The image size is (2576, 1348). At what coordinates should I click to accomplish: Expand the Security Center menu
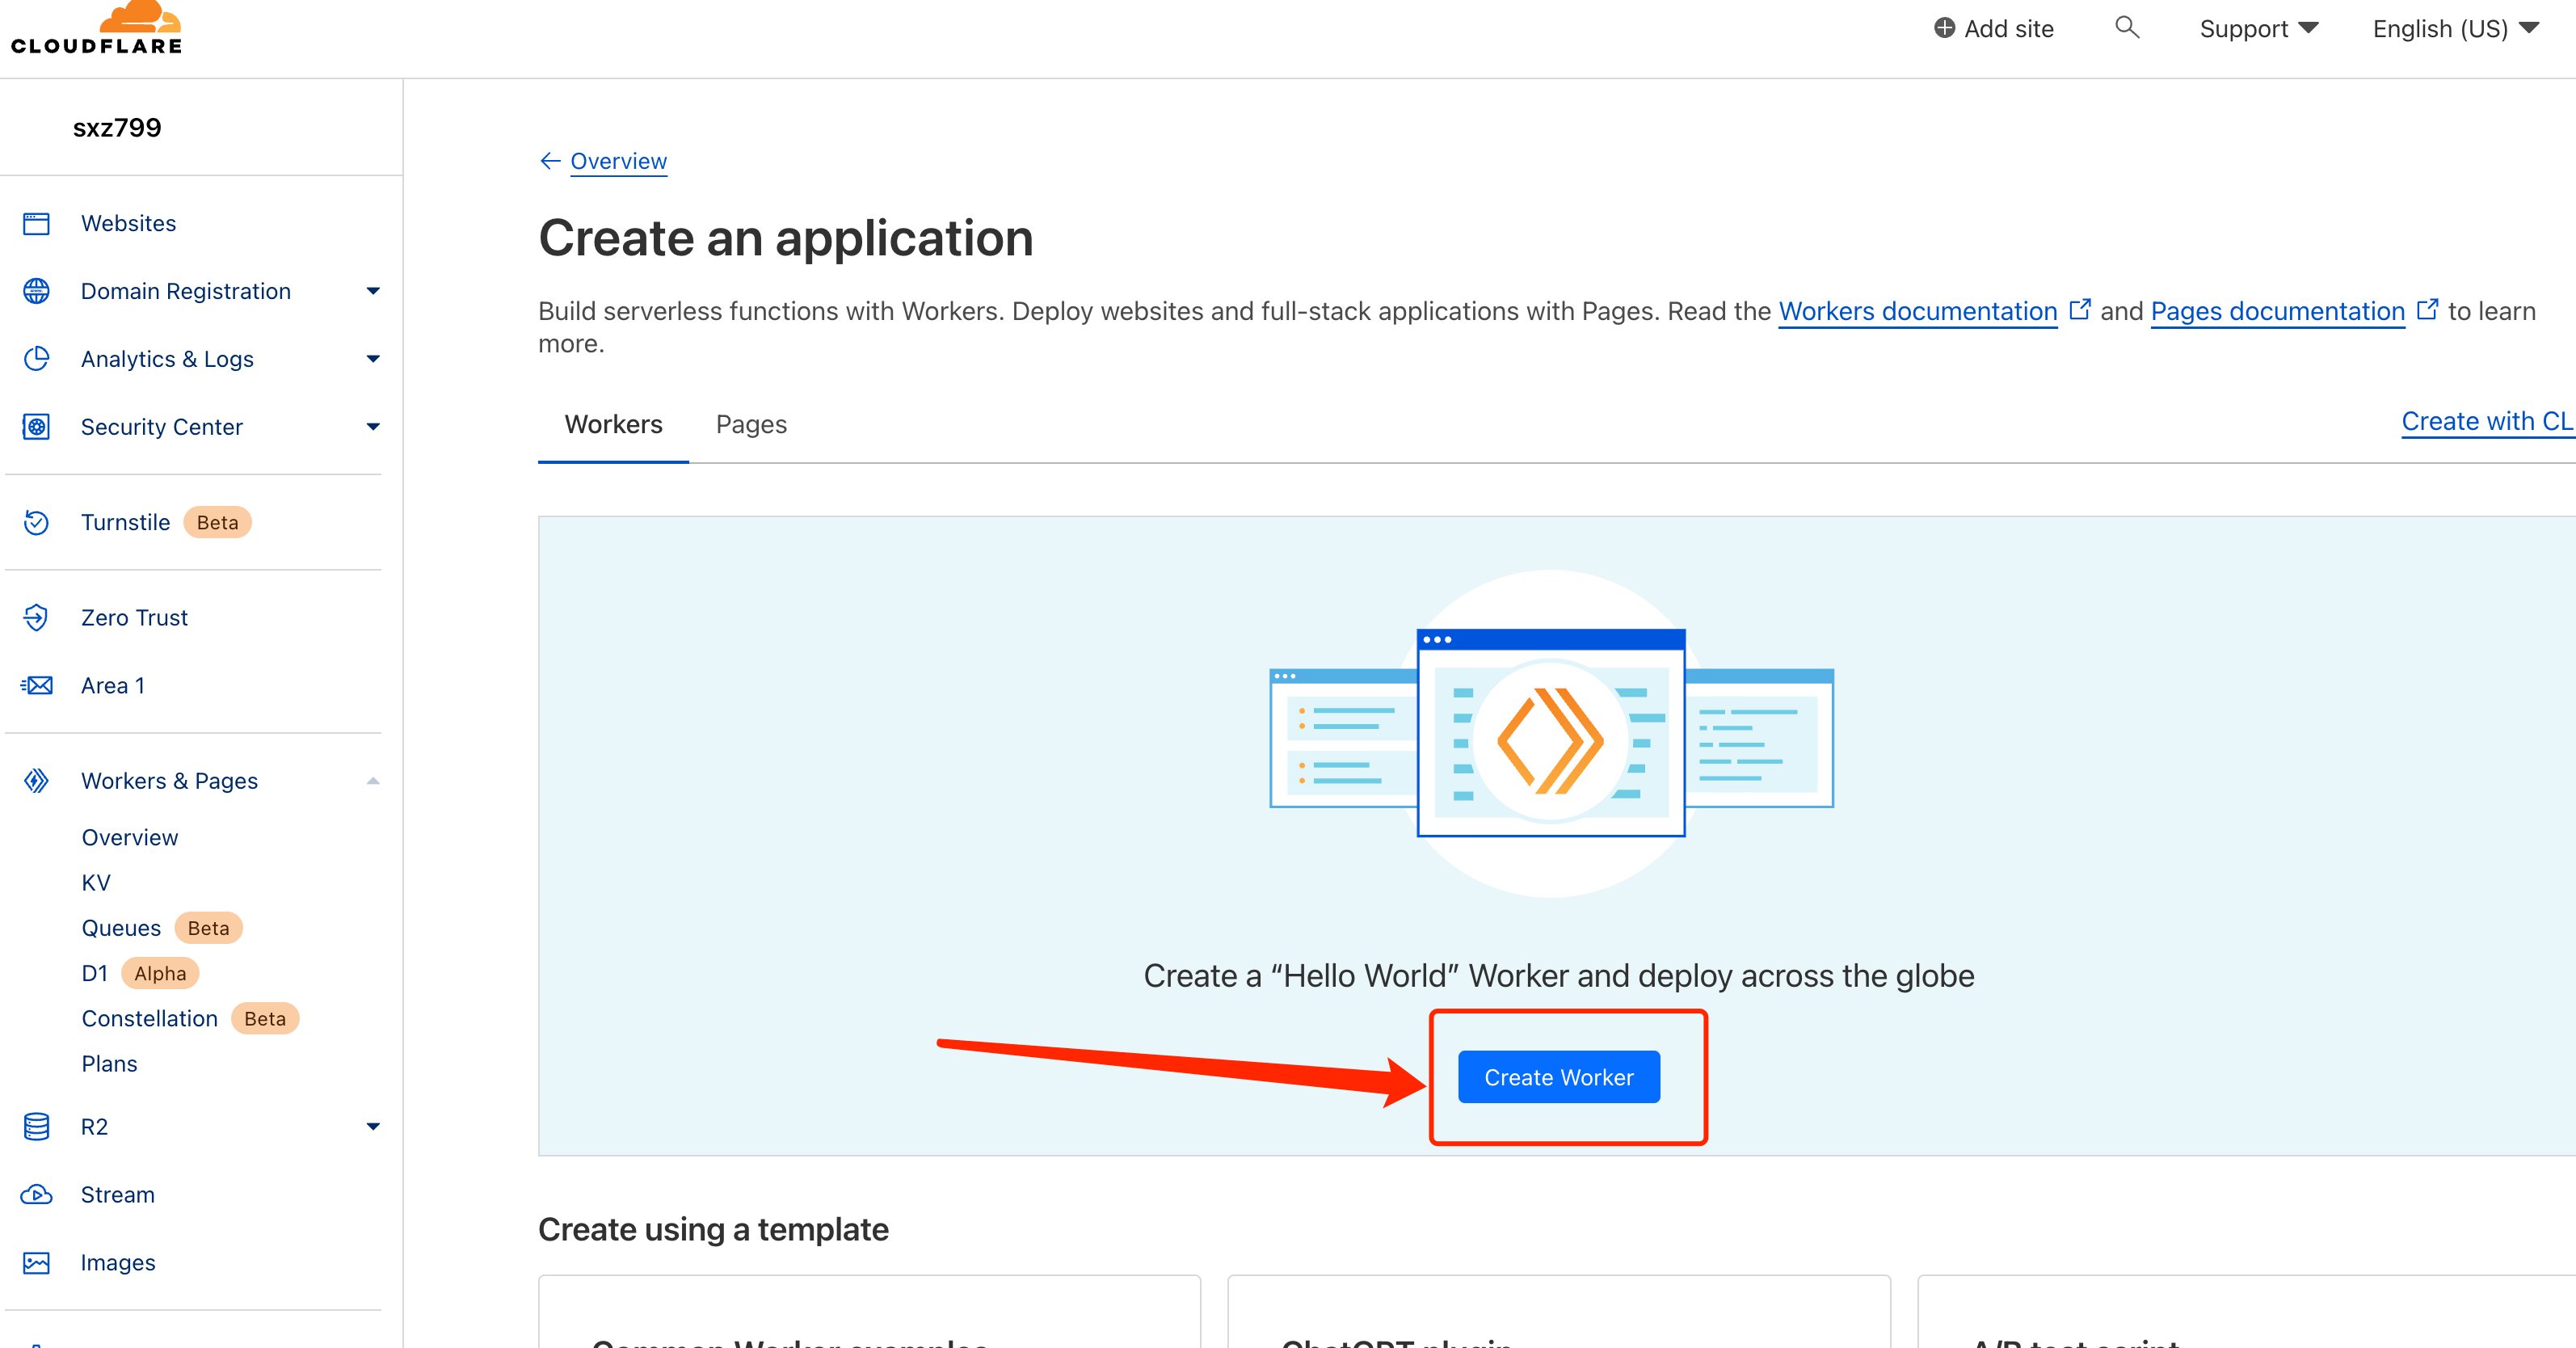tap(373, 427)
